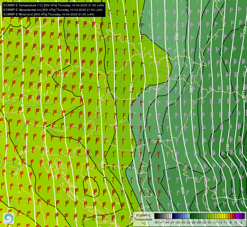The width and height of the screenshot is (247, 227).
Task: Click the legend tick label -11
Action: 225,222
